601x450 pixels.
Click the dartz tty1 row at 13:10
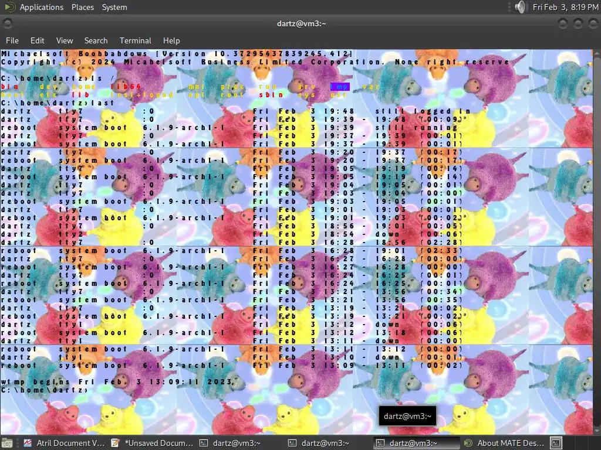pos(231,357)
